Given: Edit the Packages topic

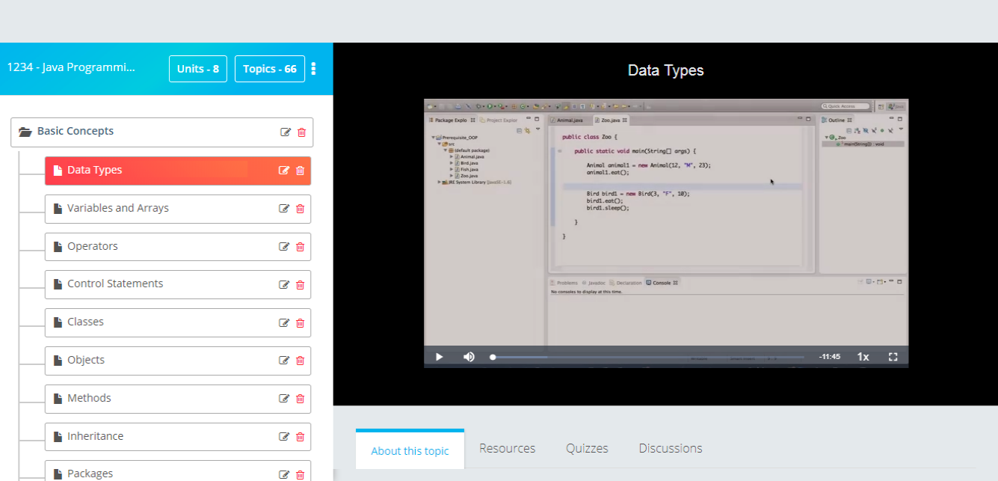Looking at the screenshot, I should click(284, 474).
